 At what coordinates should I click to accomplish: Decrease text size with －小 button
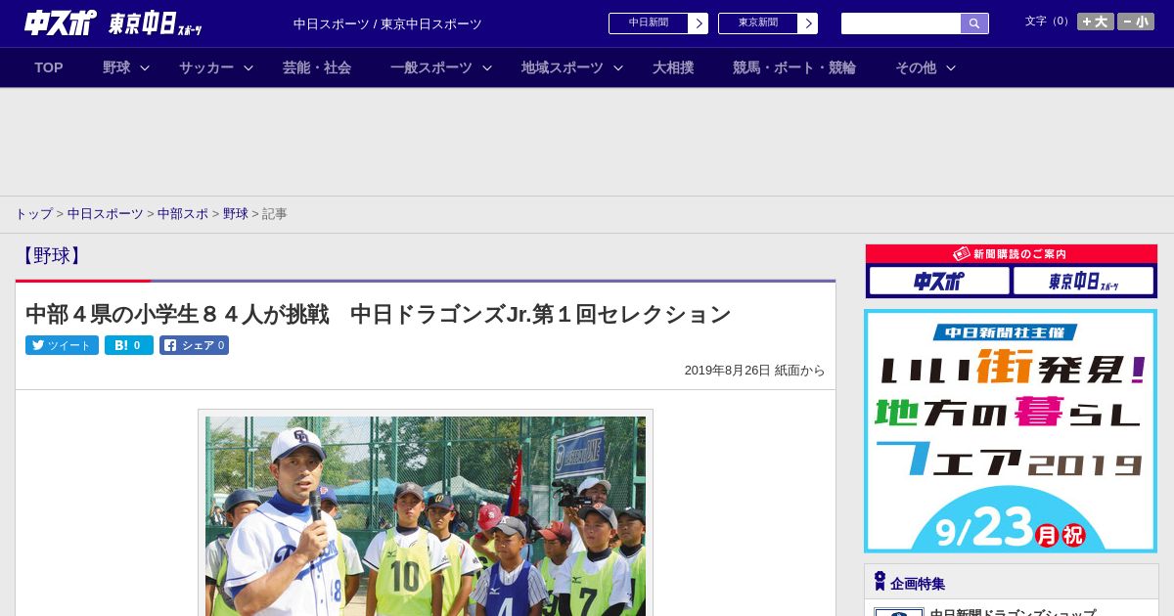click(1136, 22)
